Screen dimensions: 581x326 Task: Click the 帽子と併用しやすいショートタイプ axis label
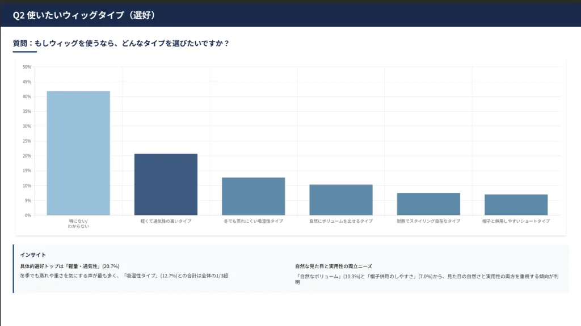tap(516, 221)
